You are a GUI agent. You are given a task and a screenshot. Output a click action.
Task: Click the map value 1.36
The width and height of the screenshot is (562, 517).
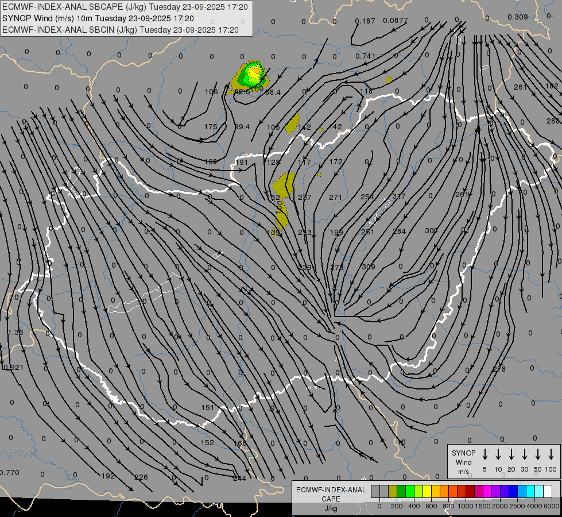point(15,332)
